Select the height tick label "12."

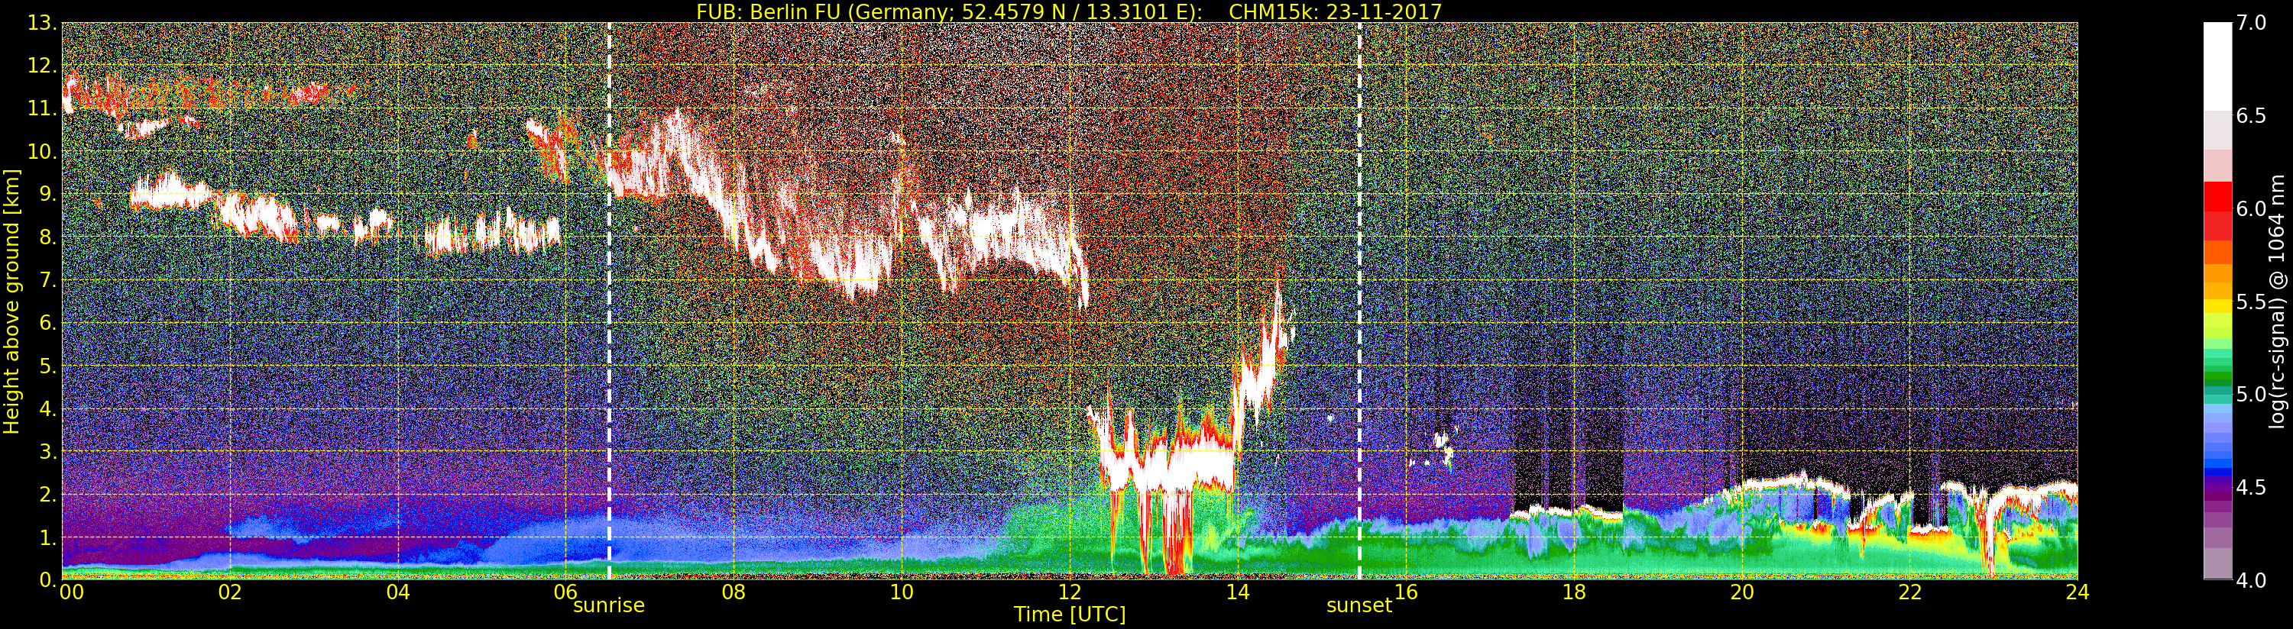click(42, 66)
